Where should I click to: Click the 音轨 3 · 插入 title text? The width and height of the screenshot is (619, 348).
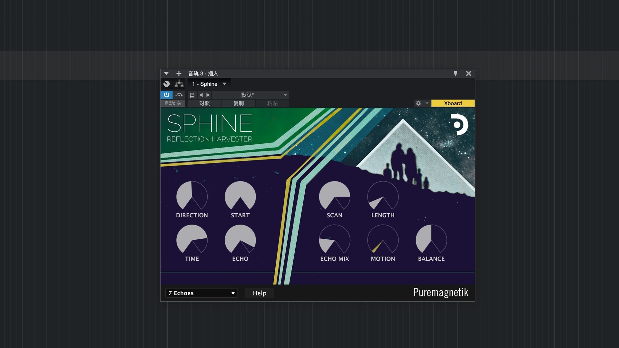point(203,73)
